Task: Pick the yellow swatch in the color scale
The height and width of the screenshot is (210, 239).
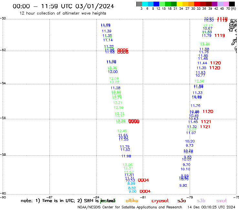Action: (180, 4)
